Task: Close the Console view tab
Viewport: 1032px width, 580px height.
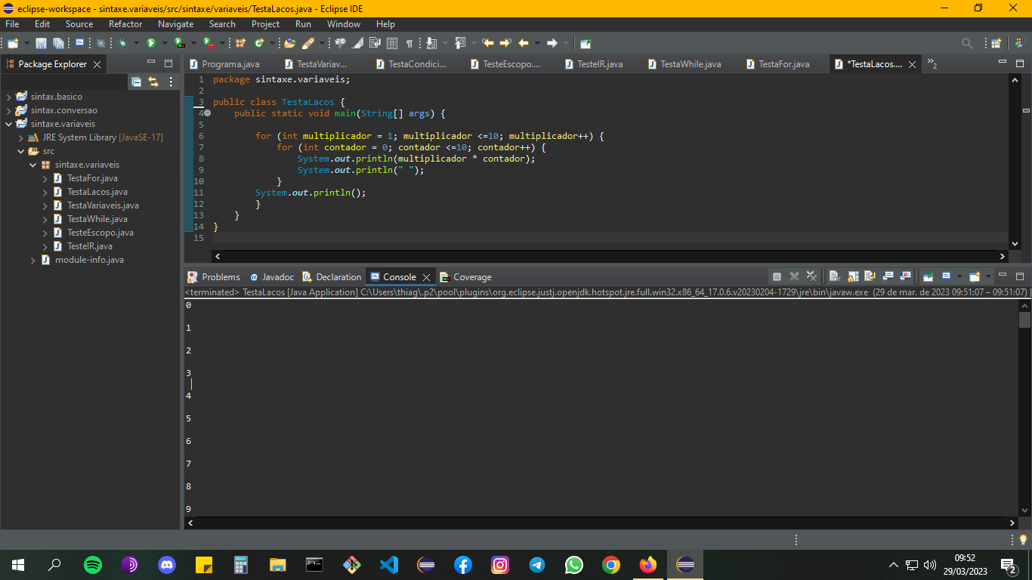Action: pos(426,277)
